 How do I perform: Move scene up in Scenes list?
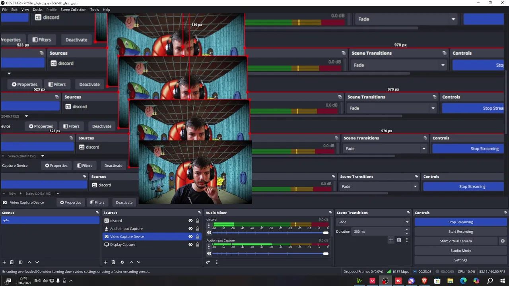point(29,262)
